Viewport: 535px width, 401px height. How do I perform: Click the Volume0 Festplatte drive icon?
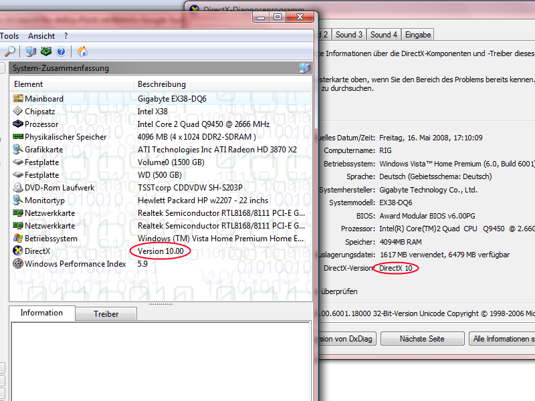point(18,162)
